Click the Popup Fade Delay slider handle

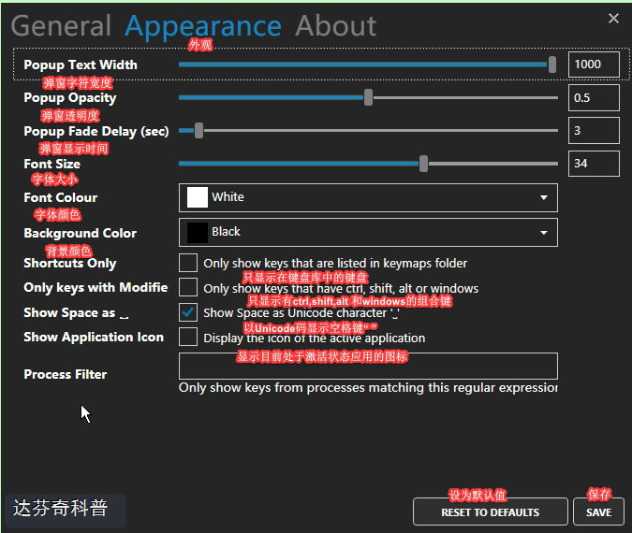click(x=198, y=130)
